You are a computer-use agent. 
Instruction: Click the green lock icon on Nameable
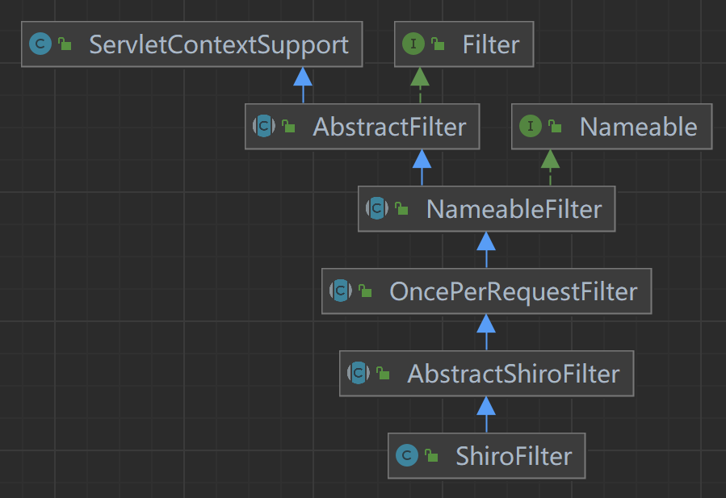tap(554, 128)
